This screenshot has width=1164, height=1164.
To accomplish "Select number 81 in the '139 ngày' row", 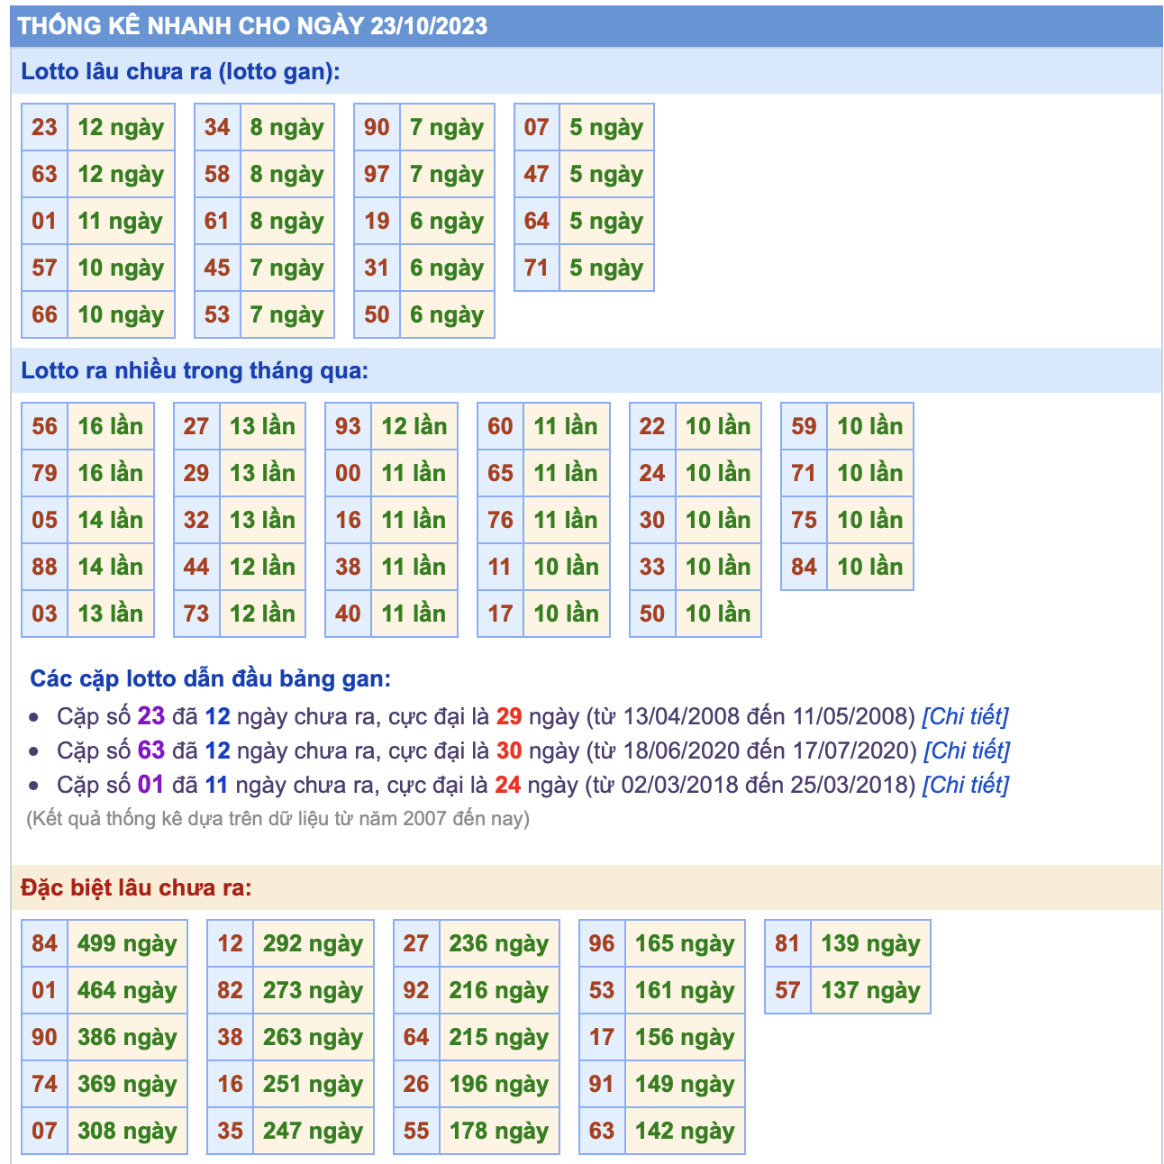I will (x=787, y=943).
